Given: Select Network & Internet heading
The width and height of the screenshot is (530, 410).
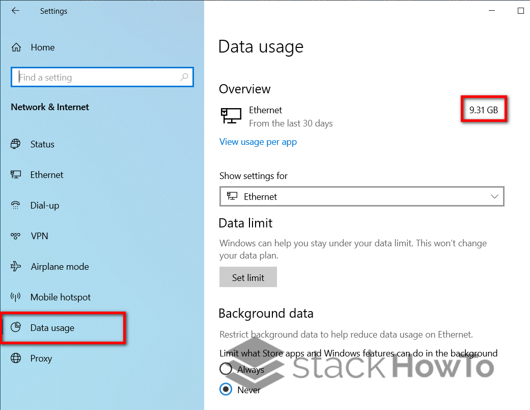Looking at the screenshot, I should point(49,107).
